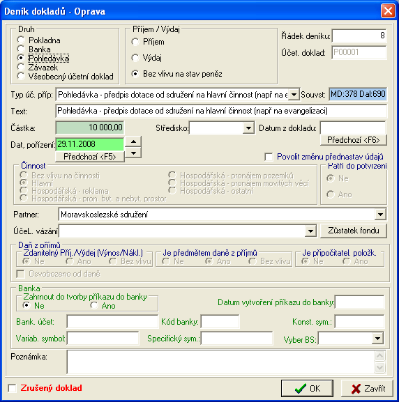Select the Pokladna radio option
Image resolution: width=399 pixels, height=402 pixels.
(x=21, y=40)
